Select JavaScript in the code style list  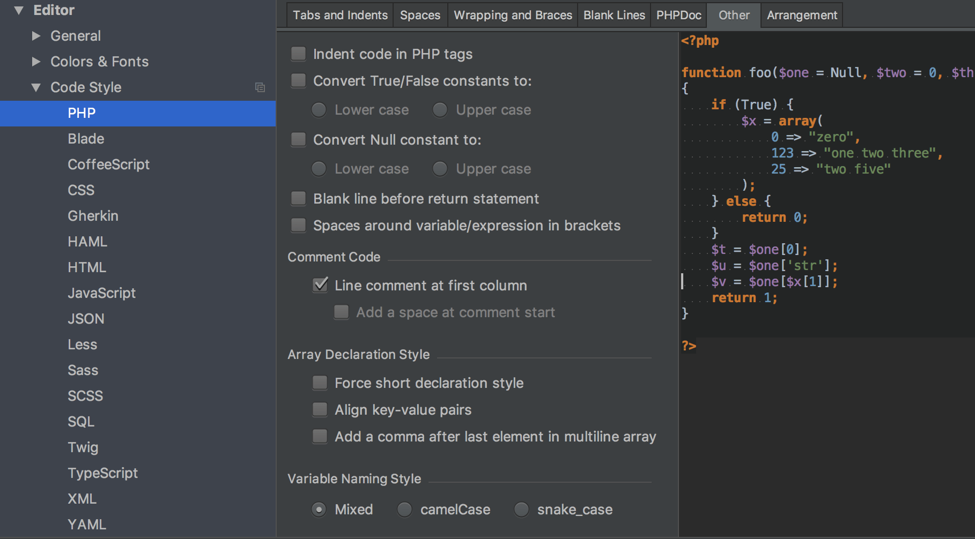pos(102,293)
